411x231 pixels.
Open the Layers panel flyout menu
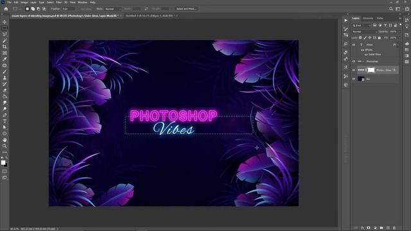(399, 19)
